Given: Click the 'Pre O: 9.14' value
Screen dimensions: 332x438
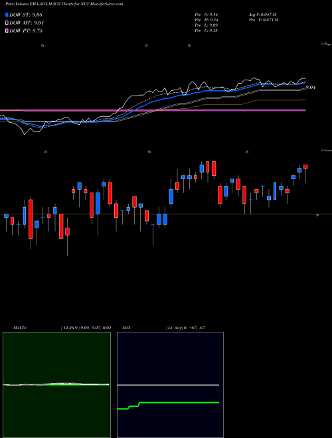Looking at the screenshot, I should (x=207, y=15).
